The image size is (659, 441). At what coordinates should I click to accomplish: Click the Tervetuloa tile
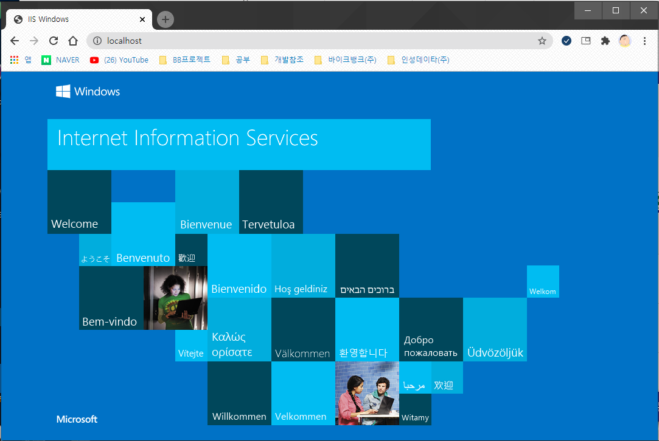point(271,202)
